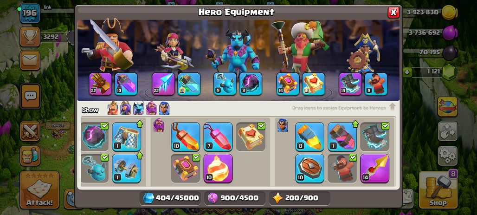This screenshot has width=477, height=215.
Task: Select the Noble Iron dumbbell equipment
Action: coord(126,168)
